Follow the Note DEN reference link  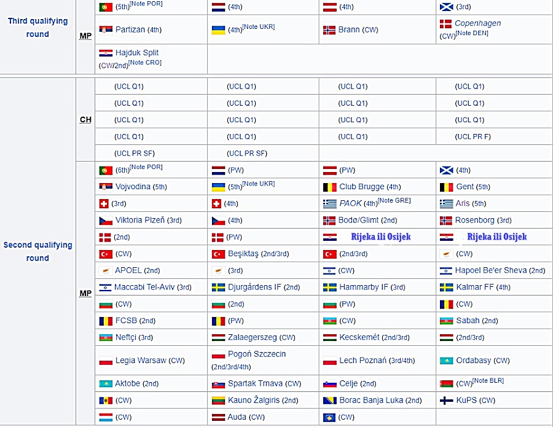tap(472, 33)
